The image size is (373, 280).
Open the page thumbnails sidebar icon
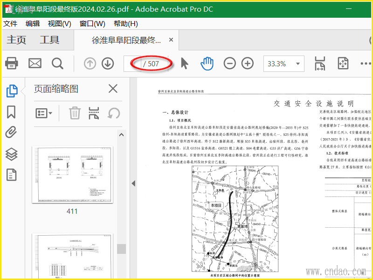tap(12, 91)
